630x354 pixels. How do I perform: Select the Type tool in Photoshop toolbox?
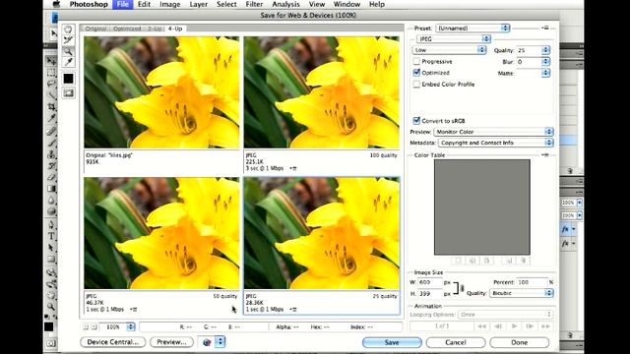(51, 236)
